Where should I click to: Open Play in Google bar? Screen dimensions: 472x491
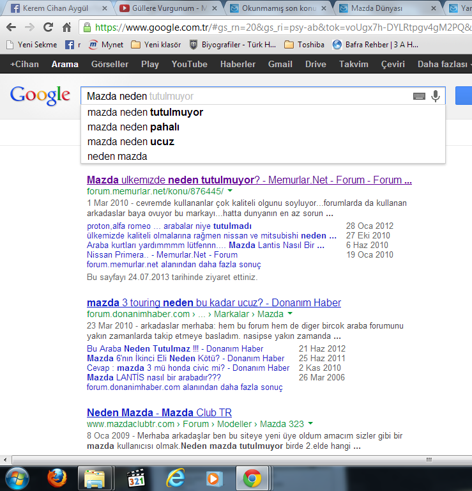[x=150, y=64]
